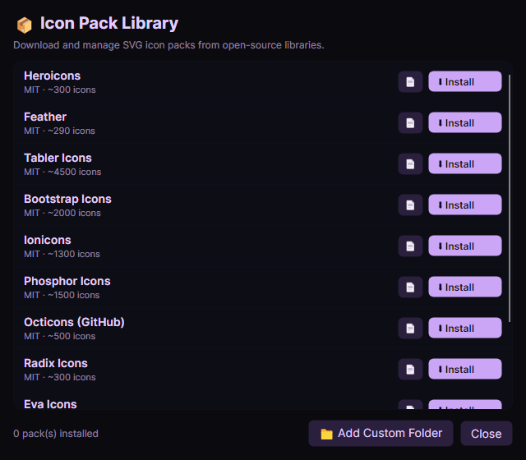Click the 'MIT · ~290 icons' text
The height and width of the screenshot is (460, 526).
(59, 131)
